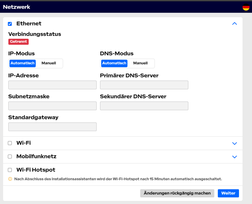Select Automatisch for DNS-Modus
The image size is (252, 204).
click(114, 63)
